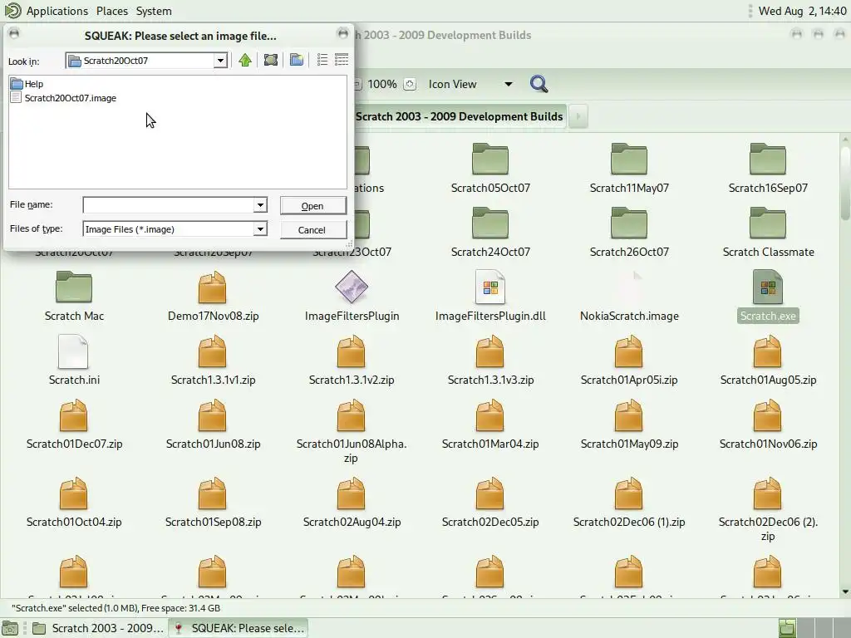
Task: Click Scratch 2003 - 2009 Development Builds breadcrumb
Action: tap(459, 116)
